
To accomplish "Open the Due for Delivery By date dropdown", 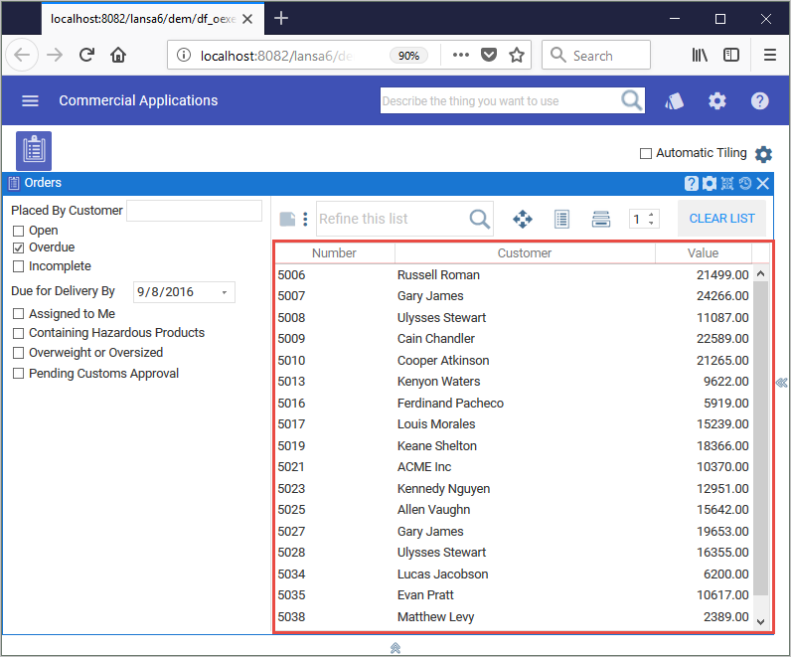I will coord(225,292).
